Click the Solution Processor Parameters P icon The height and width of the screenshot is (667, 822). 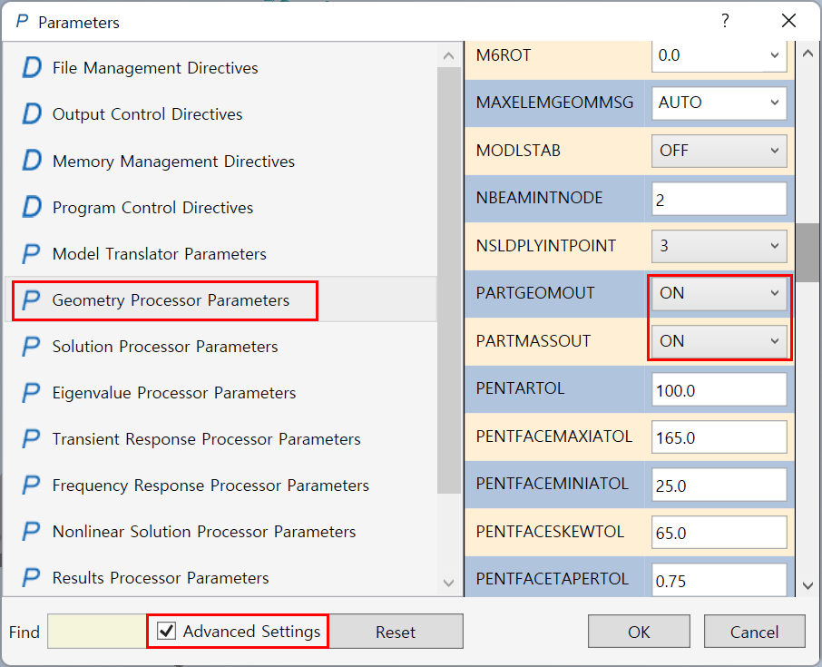pos(32,347)
